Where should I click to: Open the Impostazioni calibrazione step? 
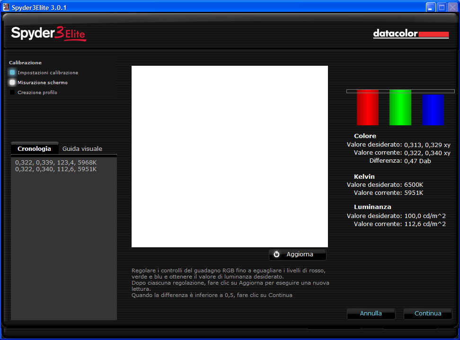coord(48,72)
